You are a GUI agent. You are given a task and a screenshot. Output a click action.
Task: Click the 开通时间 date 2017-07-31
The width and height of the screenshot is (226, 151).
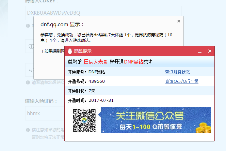pyautogui.click(x=101, y=100)
